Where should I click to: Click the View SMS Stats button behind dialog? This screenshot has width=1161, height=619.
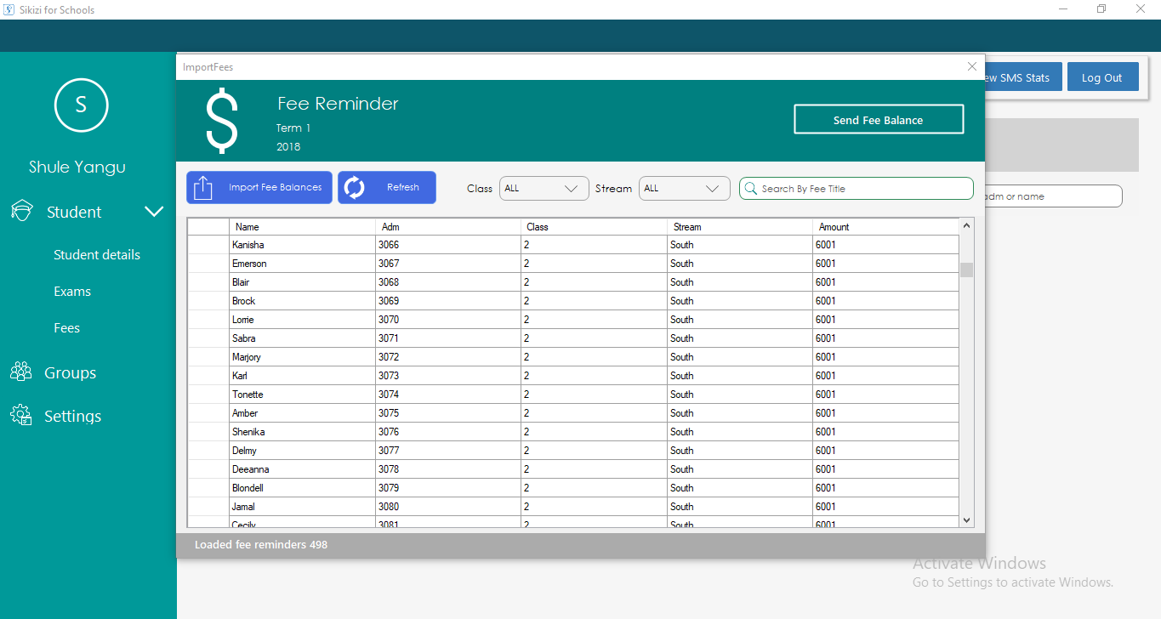click(1023, 77)
